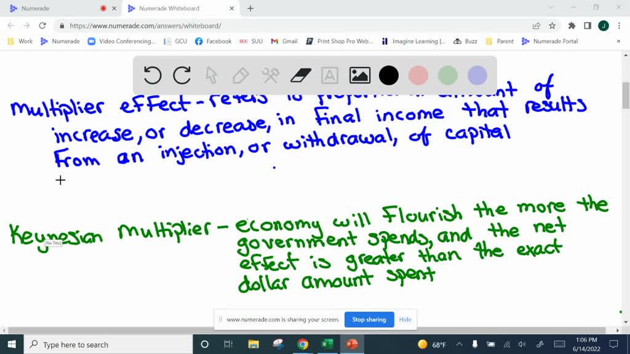This screenshot has width=630, height=354.
Task: Select the Text tool
Action: tap(329, 75)
